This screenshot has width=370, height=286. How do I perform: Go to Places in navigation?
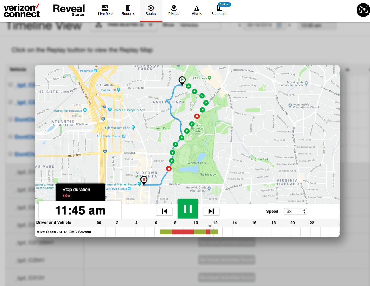[174, 10]
